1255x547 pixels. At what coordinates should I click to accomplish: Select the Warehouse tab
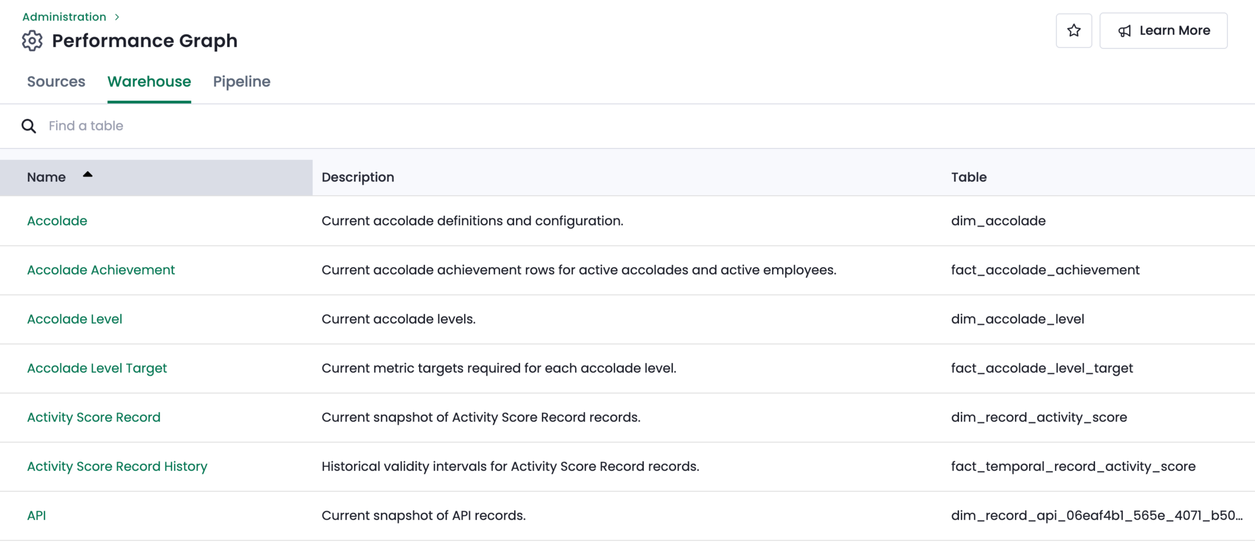[x=149, y=81]
